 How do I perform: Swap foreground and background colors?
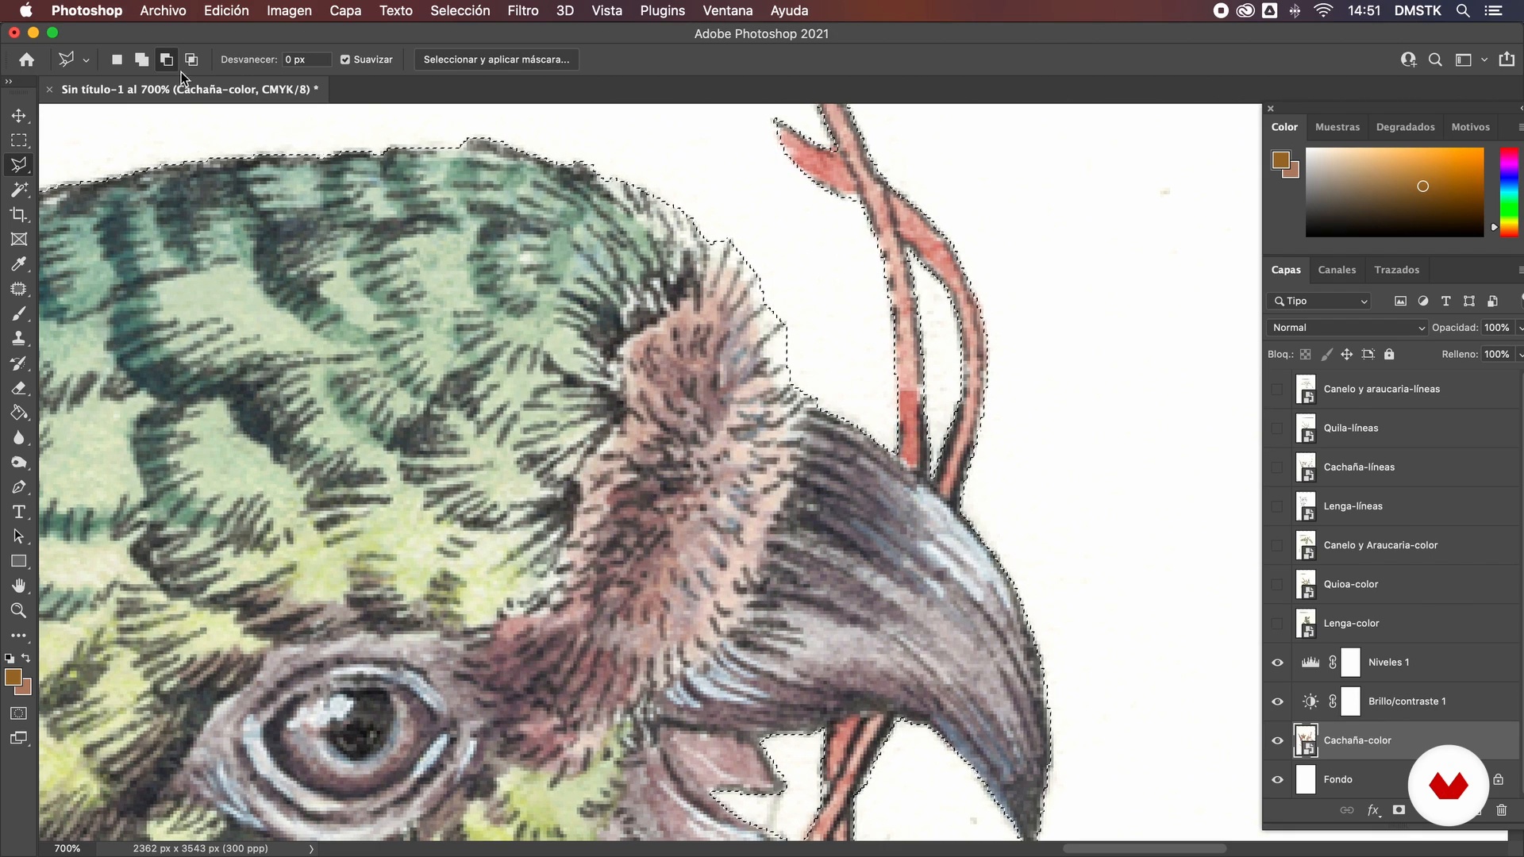(x=25, y=658)
